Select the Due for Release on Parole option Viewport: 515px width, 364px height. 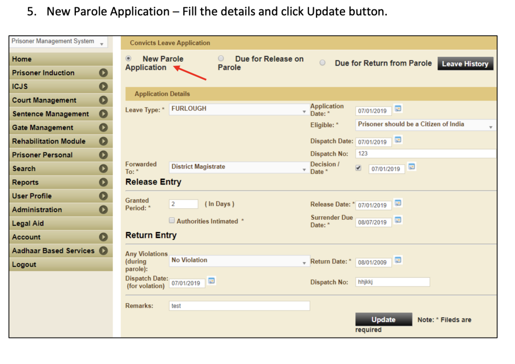[x=221, y=58]
